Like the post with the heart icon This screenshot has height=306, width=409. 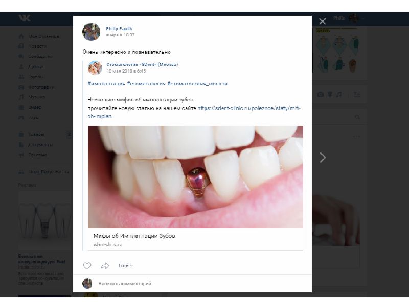[x=87, y=265]
